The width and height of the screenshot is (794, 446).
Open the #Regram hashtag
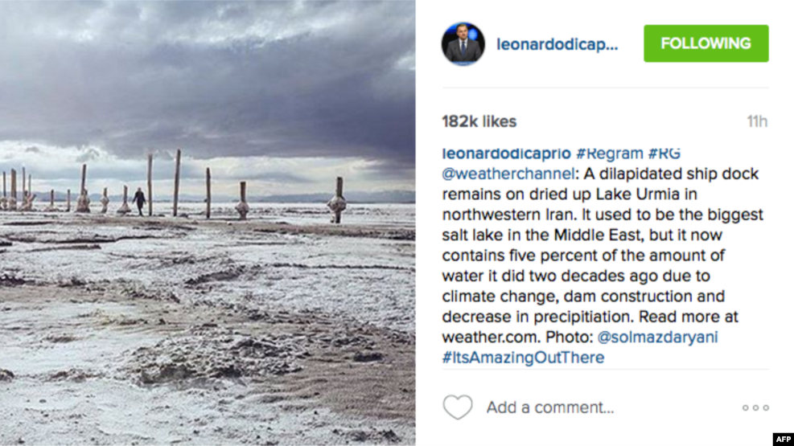tap(610, 153)
